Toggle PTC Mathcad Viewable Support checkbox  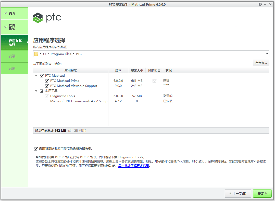47,86
